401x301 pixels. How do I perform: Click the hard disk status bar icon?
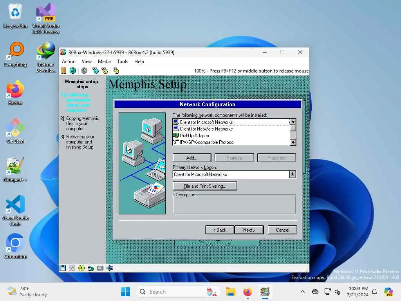point(100,268)
